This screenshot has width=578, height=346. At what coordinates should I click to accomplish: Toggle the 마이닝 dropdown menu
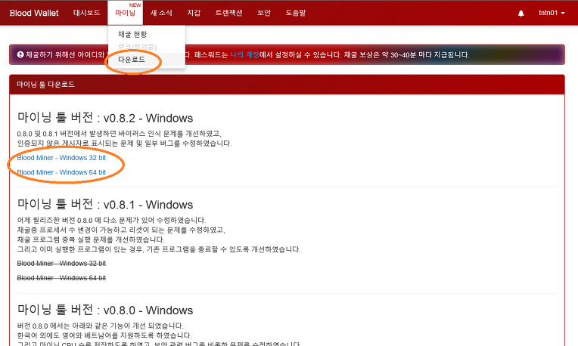126,14
